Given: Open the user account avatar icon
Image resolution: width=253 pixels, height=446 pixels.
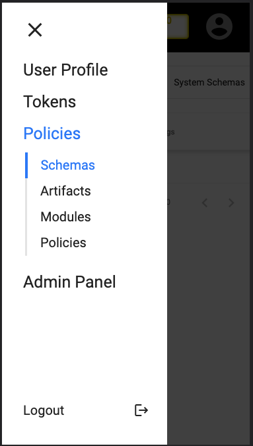Looking at the screenshot, I should pyautogui.click(x=219, y=27).
